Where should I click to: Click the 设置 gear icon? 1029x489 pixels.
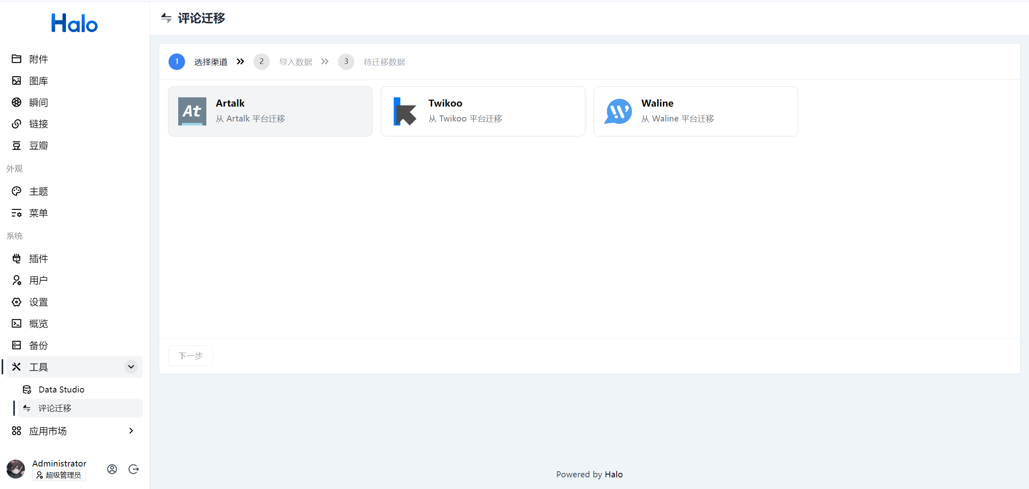16,302
